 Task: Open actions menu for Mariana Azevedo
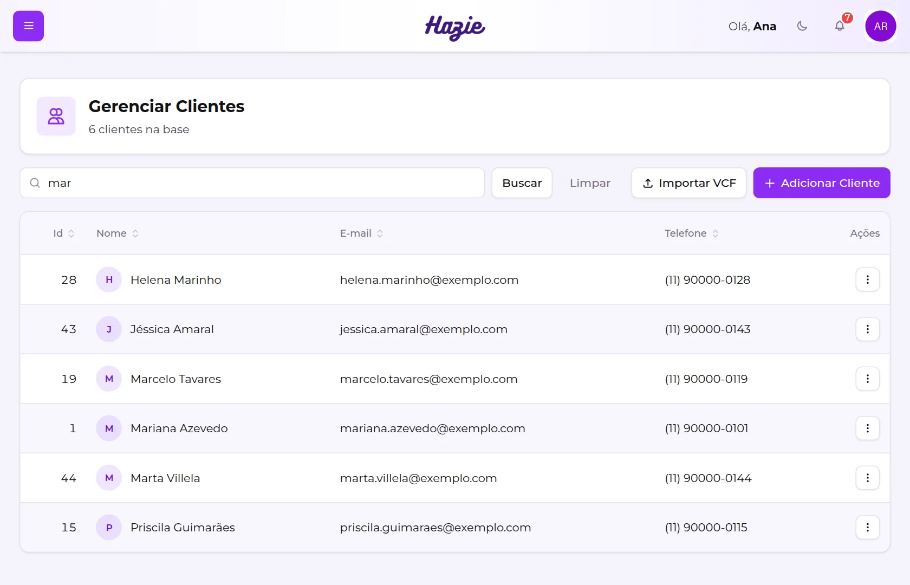(x=868, y=428)
